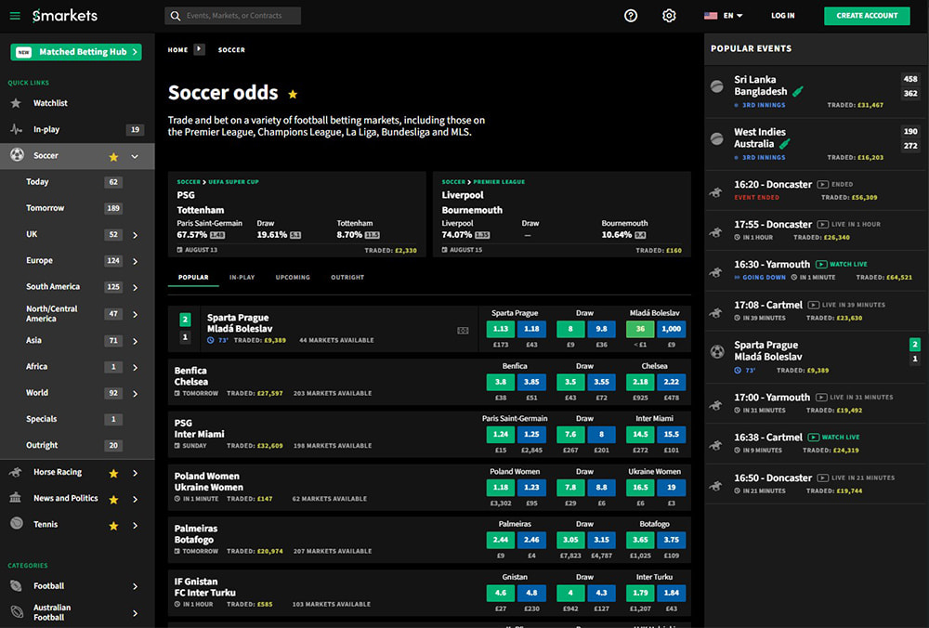
Task: Open the settings gear icon
Action: (x=669, y=16)
